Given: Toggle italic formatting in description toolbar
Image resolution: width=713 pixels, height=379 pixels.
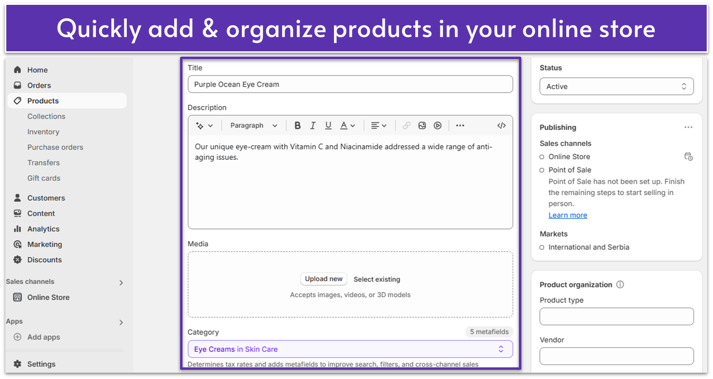Looking at the screenshot, I should pyautogui.click(x=313, y=125).
